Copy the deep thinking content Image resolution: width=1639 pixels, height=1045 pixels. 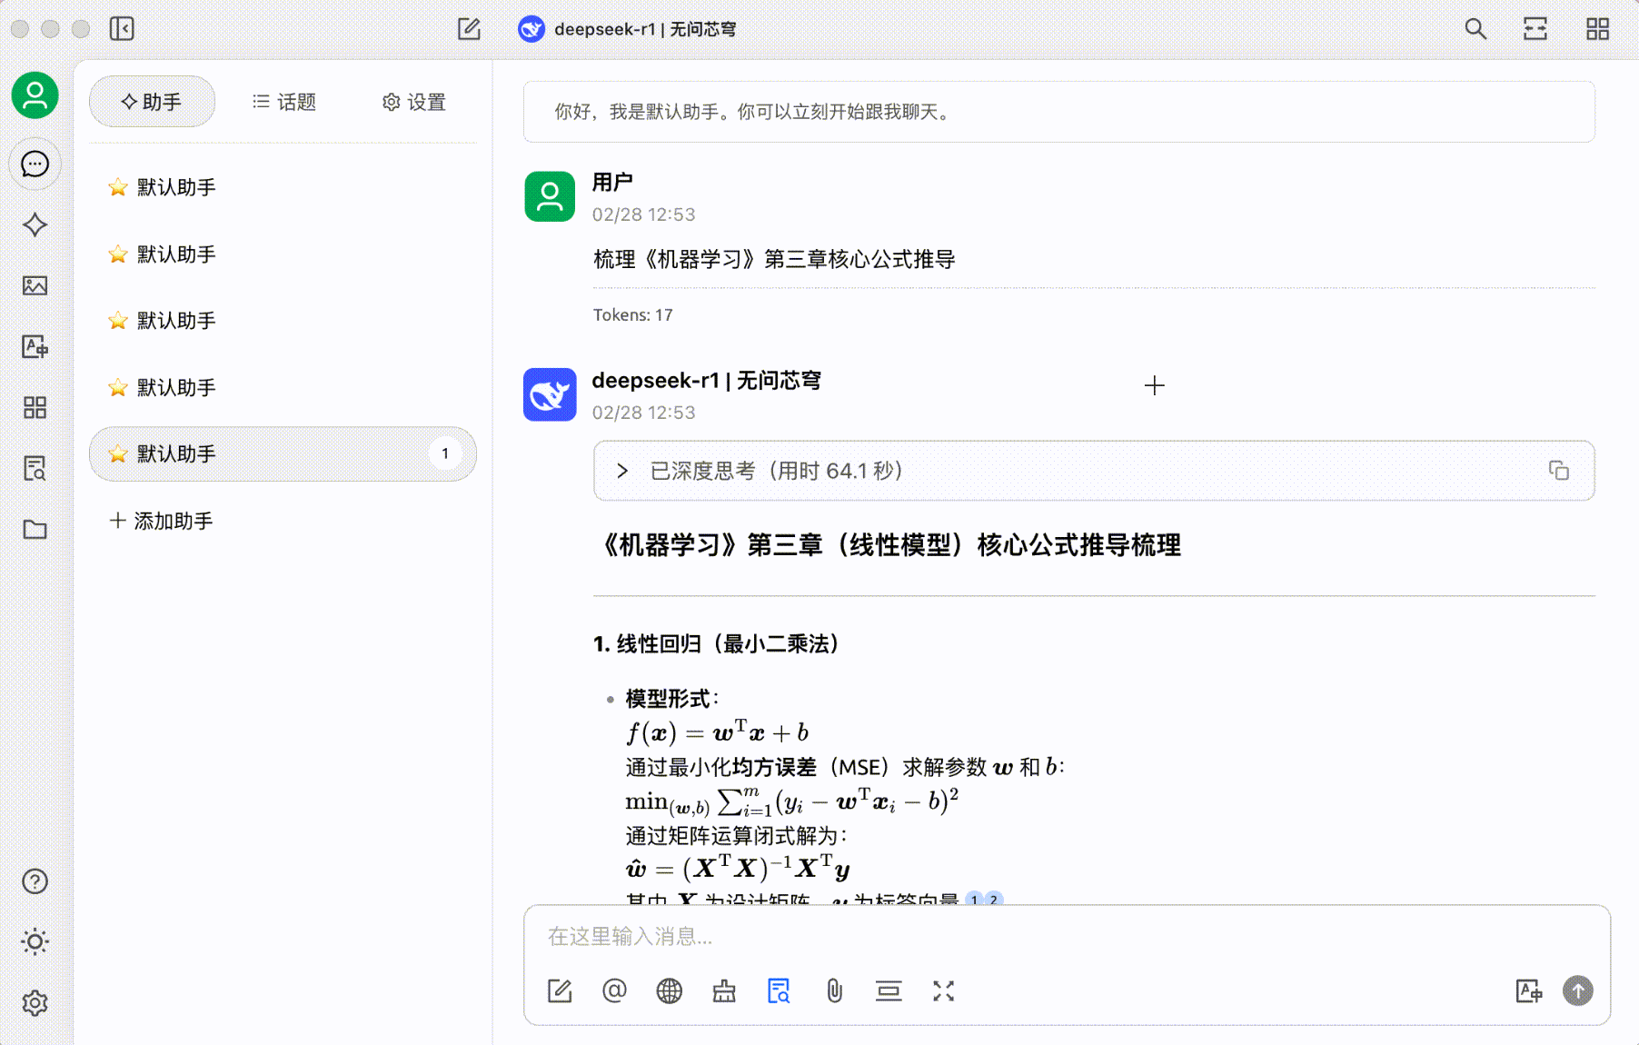tap(1558, 471)
